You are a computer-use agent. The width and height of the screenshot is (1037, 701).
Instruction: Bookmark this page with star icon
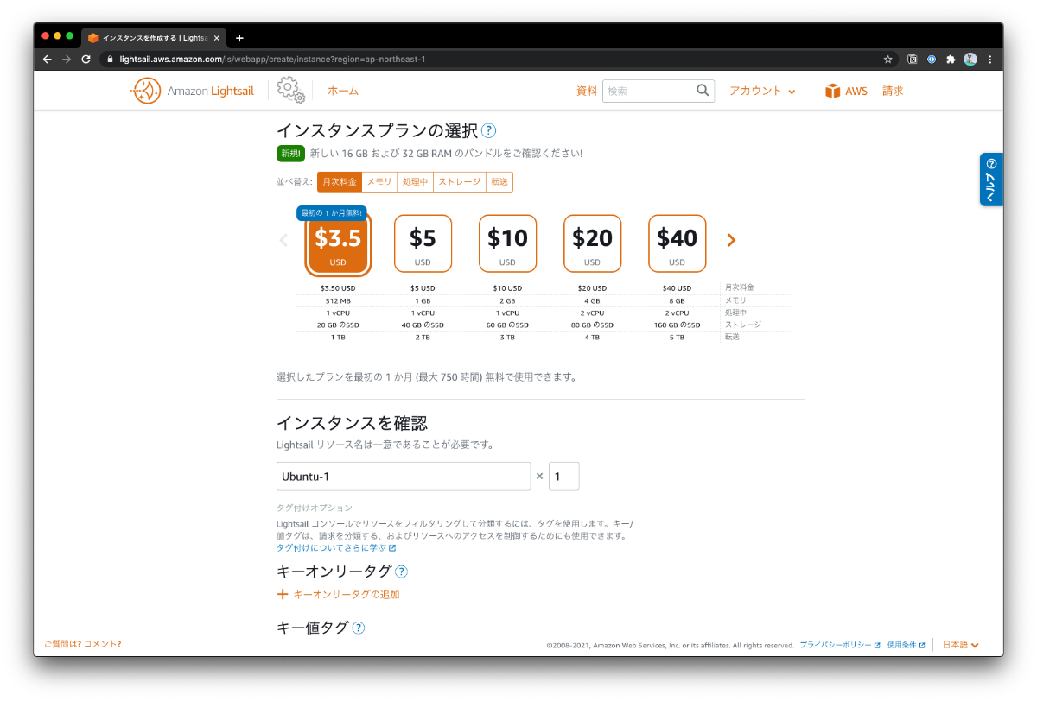coord(887,60)
